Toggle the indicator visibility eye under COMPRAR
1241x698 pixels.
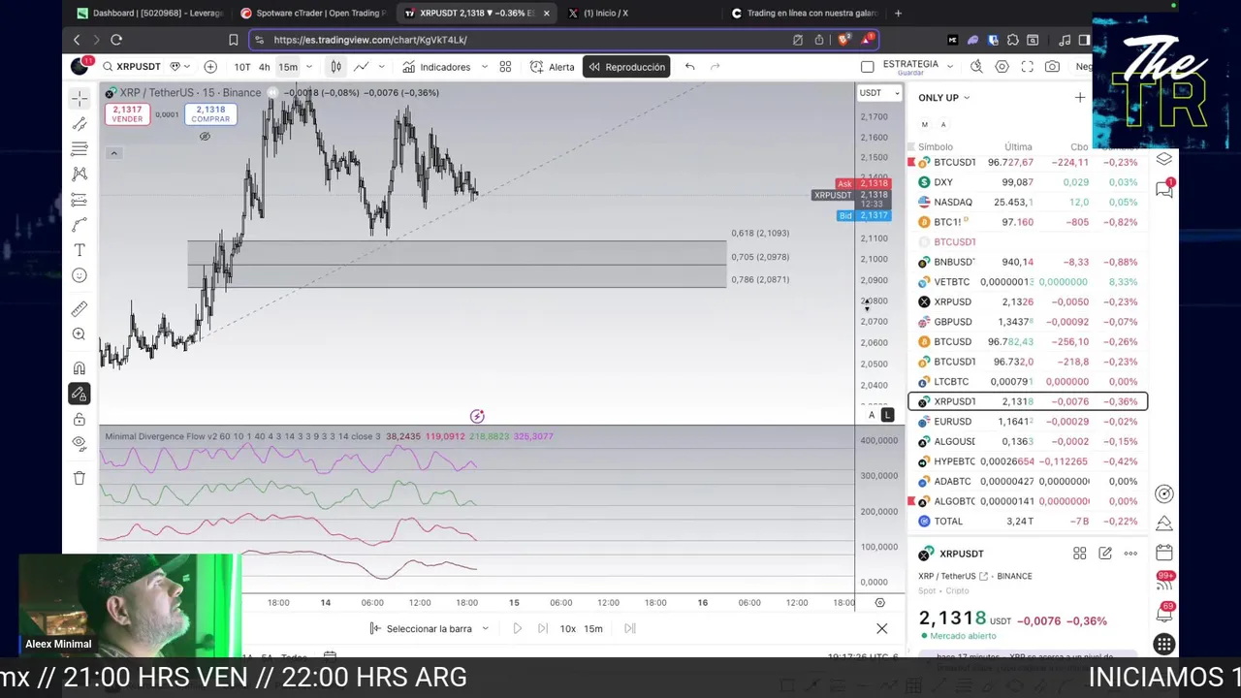[205, 137]
